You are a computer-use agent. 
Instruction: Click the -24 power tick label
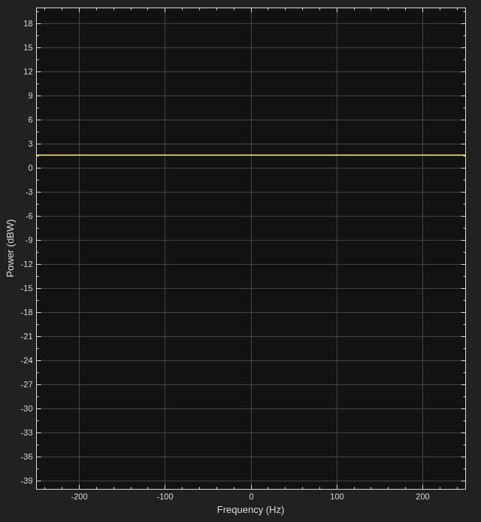[x=27, y=360]
